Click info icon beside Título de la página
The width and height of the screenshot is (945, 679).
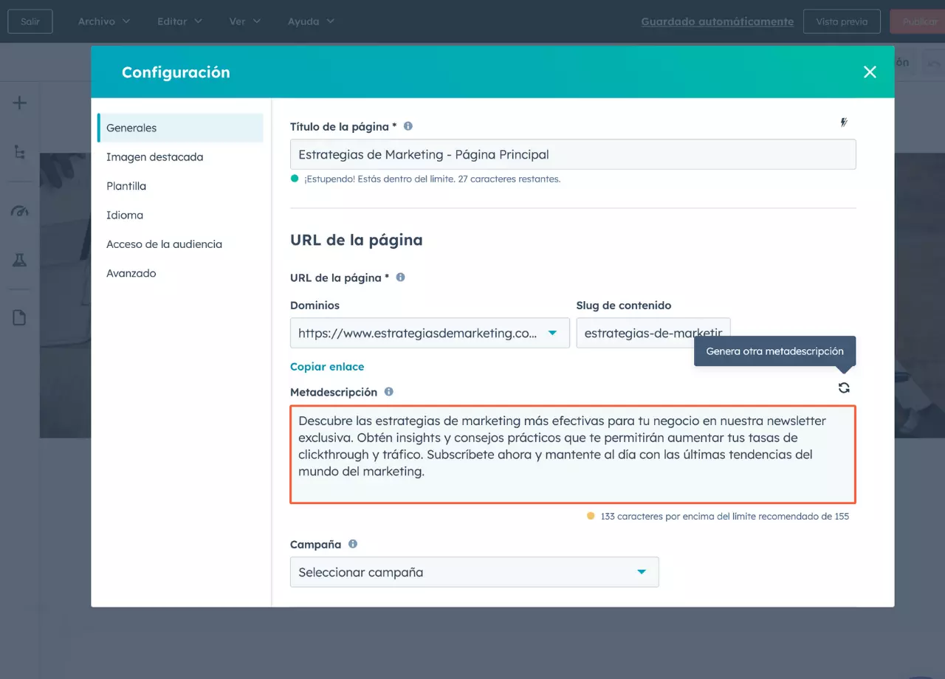408,126
